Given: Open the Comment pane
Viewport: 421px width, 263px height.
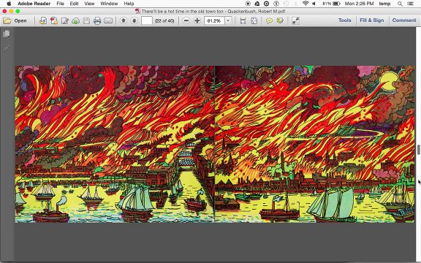Looking at the screenshot, I should (x=404, y=20).
